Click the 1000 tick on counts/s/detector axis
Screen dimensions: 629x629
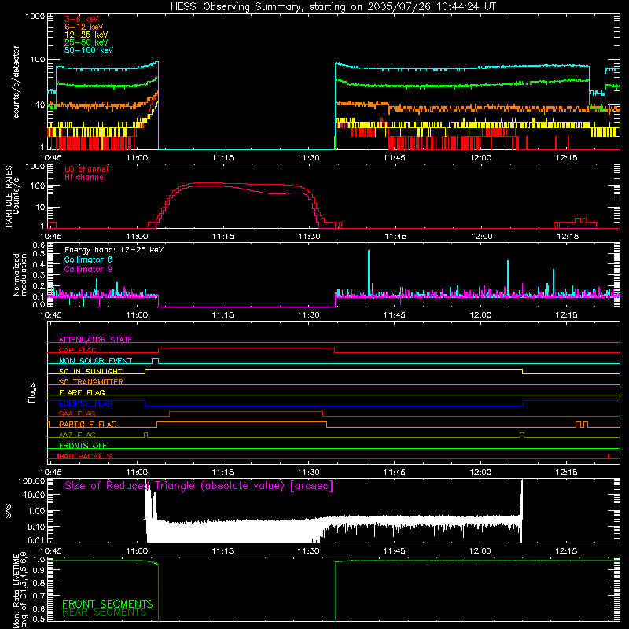(35, 17)
